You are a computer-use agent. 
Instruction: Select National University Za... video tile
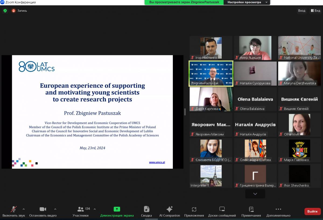[x=300, y=48]
